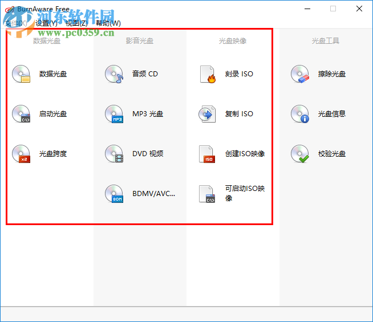Select the 擦除光盘 text label
The width and height of the screenshot is (373, 322).
coord(332,74)
